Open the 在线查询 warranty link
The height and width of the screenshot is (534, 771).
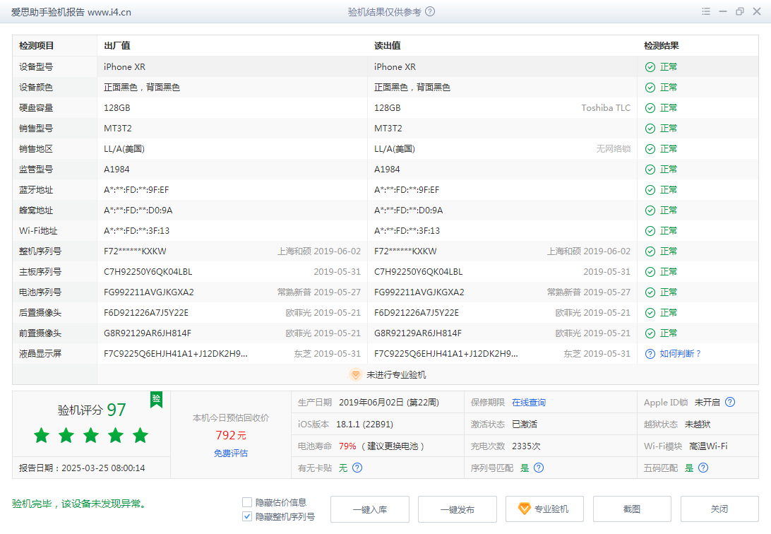click(529, 402)
